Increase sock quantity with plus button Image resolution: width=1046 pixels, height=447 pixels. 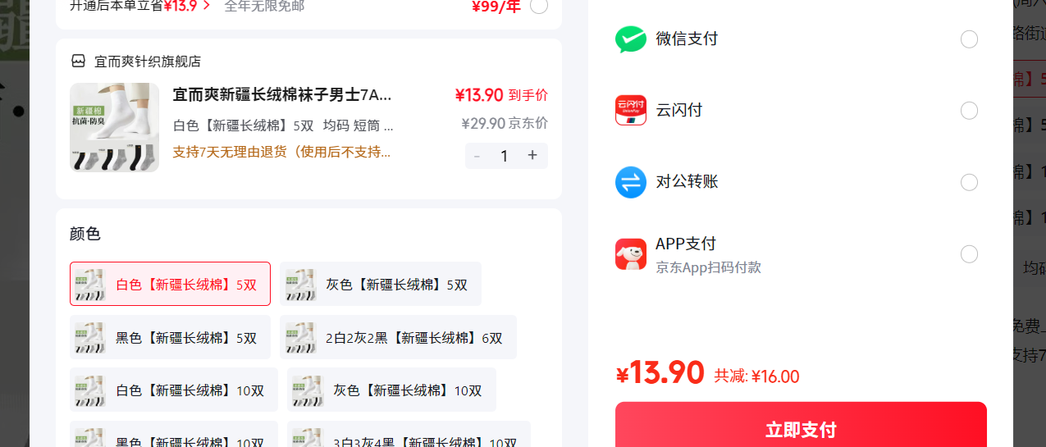(532, 155)
